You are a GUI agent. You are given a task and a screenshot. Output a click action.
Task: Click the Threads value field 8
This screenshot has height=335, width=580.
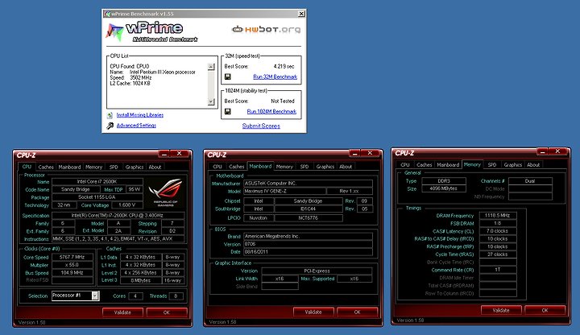tap(176, 296)
